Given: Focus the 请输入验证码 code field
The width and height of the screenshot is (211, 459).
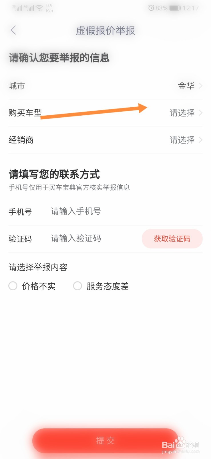Looking at the screenshot, I should click(94, 238).
